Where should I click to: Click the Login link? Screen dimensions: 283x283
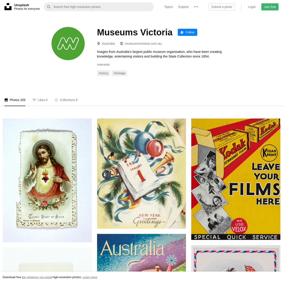[x=252, y=7]
